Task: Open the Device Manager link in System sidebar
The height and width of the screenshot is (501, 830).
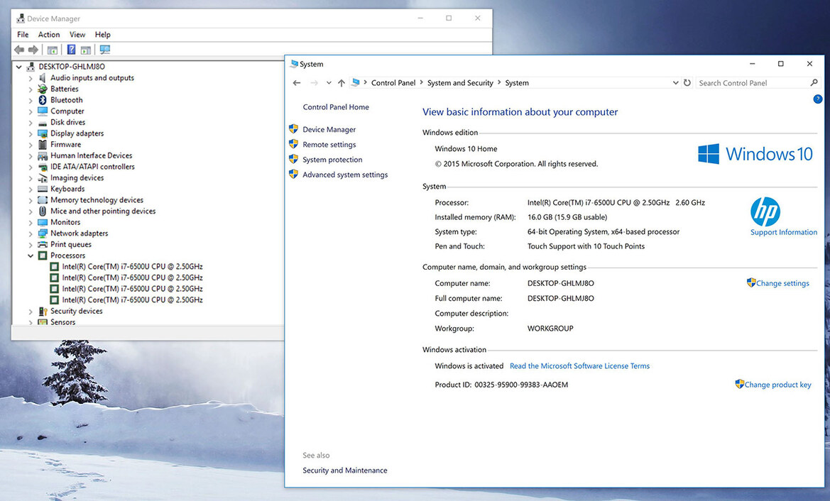Action: point(329,130)
